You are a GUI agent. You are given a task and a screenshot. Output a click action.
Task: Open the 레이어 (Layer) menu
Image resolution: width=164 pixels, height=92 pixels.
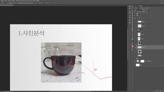13,1
